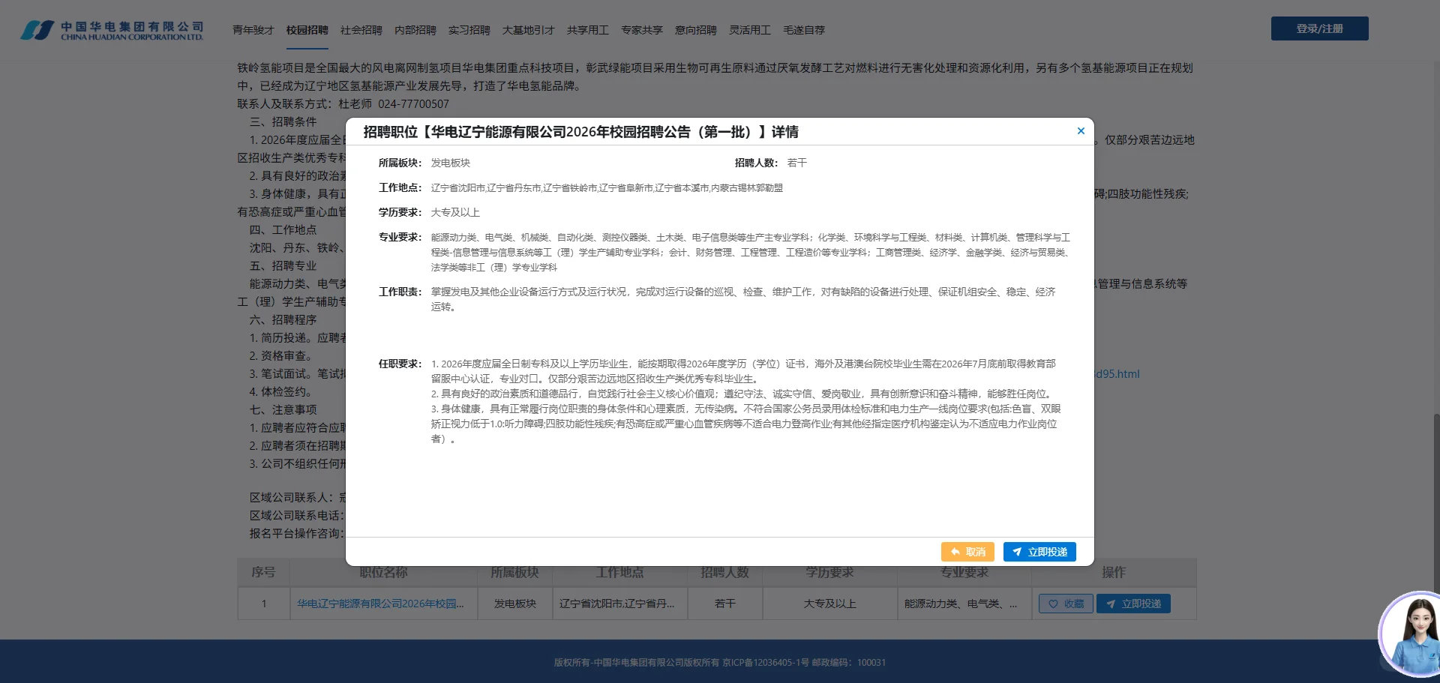Click the China Huadian company logo
This screenshot has height=683, width=1440.
111,28
